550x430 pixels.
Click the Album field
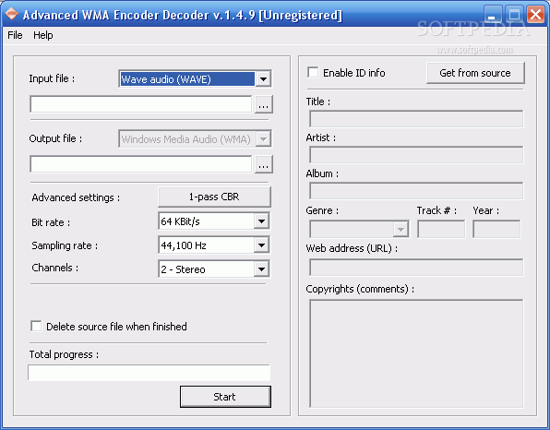click(416, 191)
